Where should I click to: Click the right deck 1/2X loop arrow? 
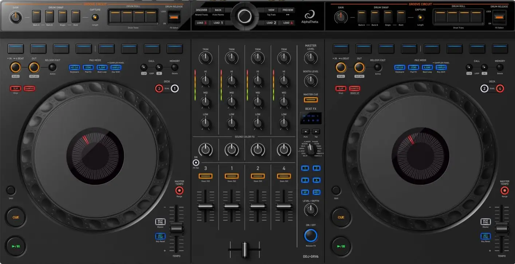tap(469, 67)
